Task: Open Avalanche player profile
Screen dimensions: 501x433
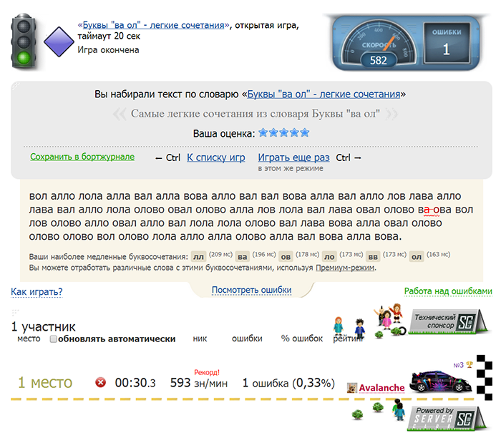Action: point(381,388)
